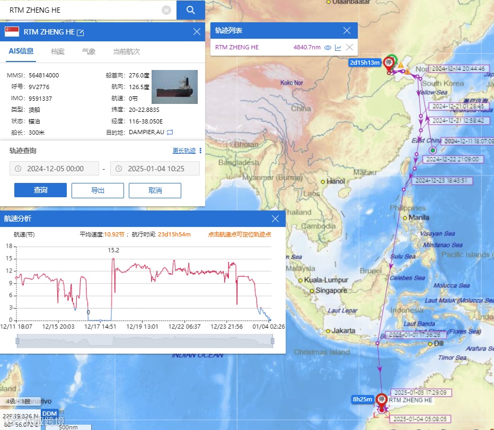Select the 2024-12-21 01:28:45 timestamp label
Viewport: 494px width, 430px height.
(x=458, y=106)
